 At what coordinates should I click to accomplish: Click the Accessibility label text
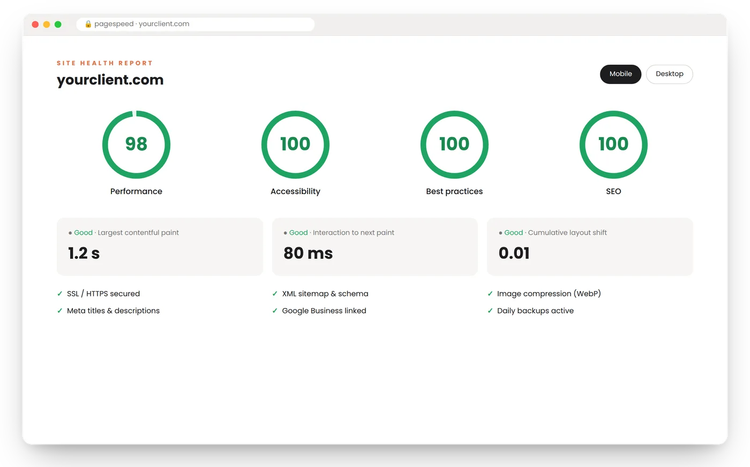295,192
